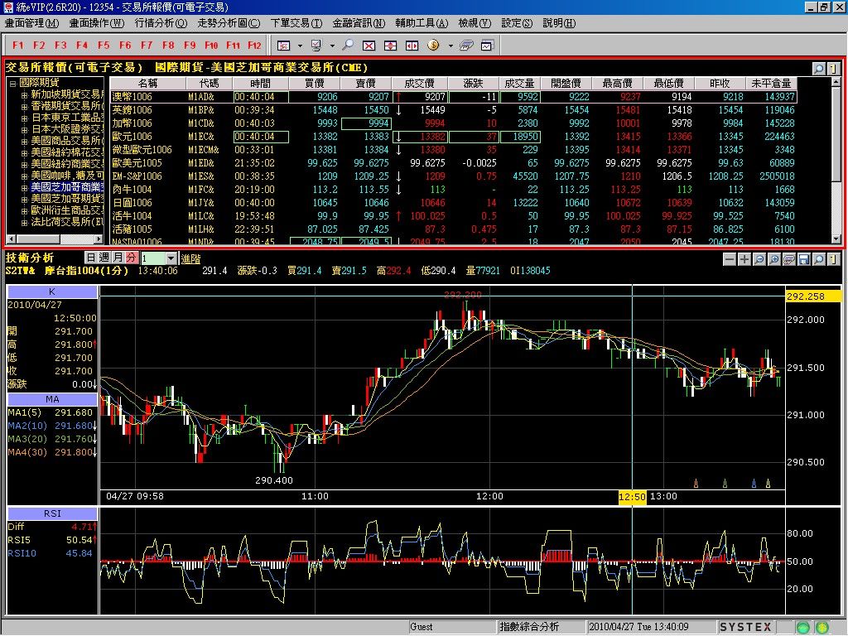Screen dimensions: 848x636
Task: Click the 代碼 column header
Action: [209, 84]
